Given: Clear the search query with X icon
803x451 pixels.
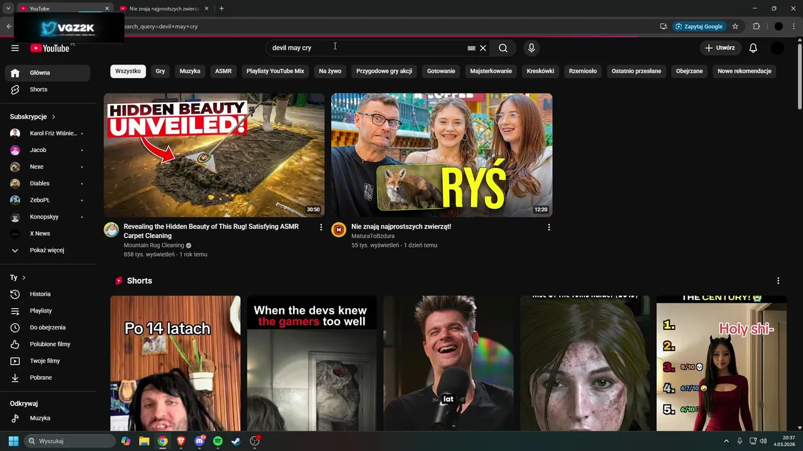Looking at the screenshot, I should pyautogui.click(x=483, y=48).
